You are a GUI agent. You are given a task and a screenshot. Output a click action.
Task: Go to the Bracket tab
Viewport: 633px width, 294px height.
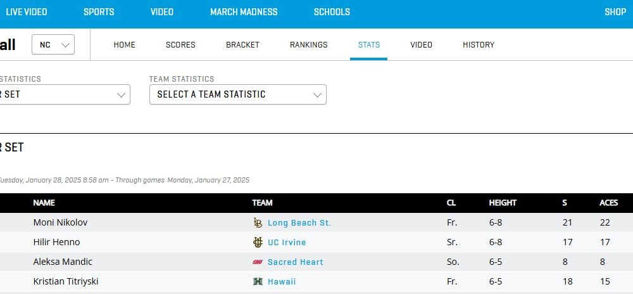[x=242, y=45]
